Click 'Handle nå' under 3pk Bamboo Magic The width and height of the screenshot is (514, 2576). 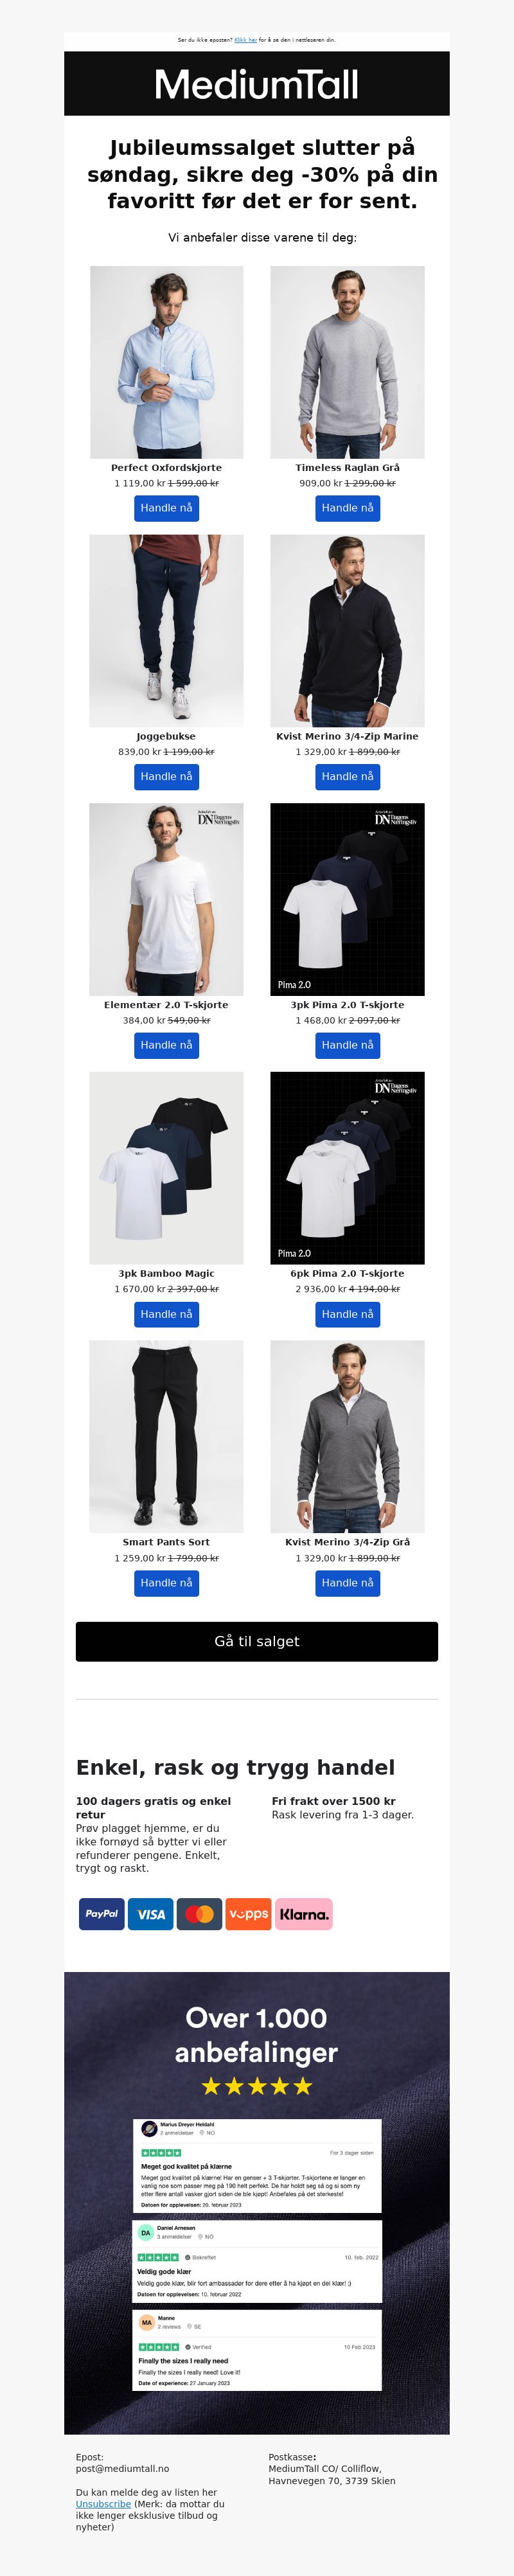166,1314
